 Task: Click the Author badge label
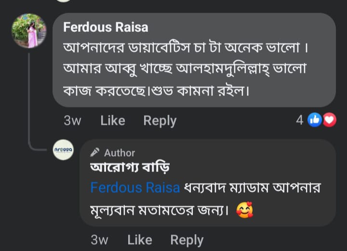[120, 153]
